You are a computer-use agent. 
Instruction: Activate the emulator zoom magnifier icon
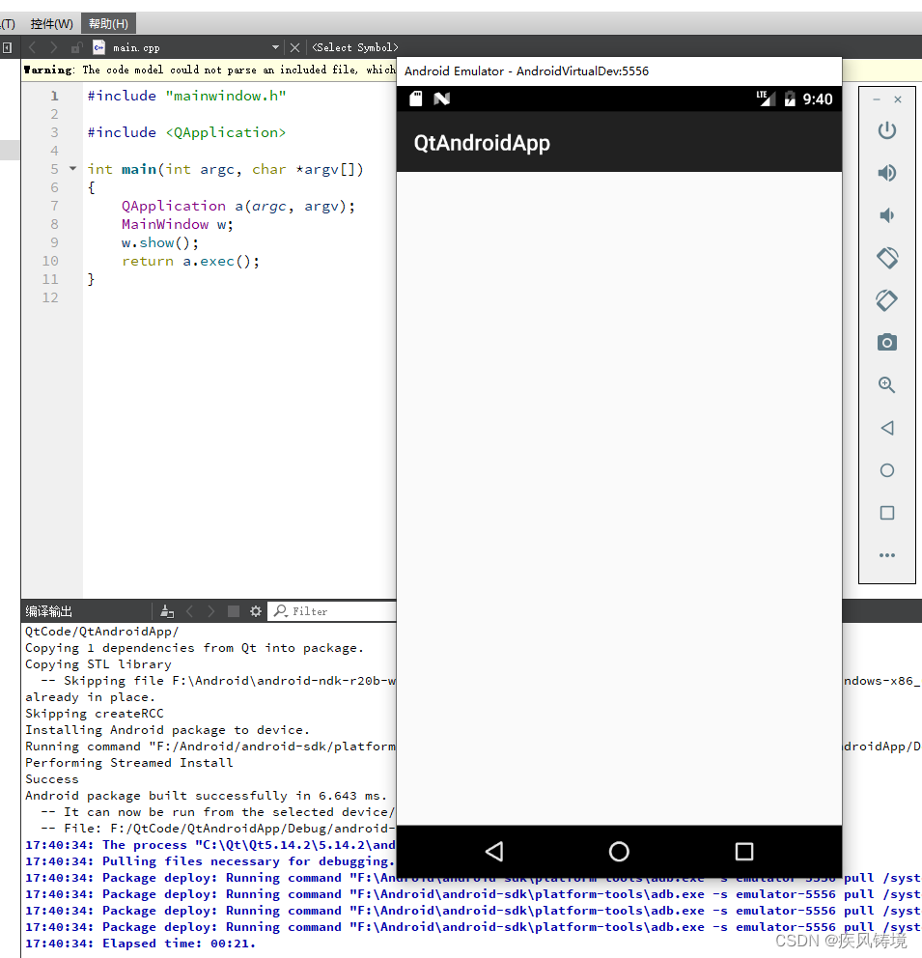[x=886, y=384]
